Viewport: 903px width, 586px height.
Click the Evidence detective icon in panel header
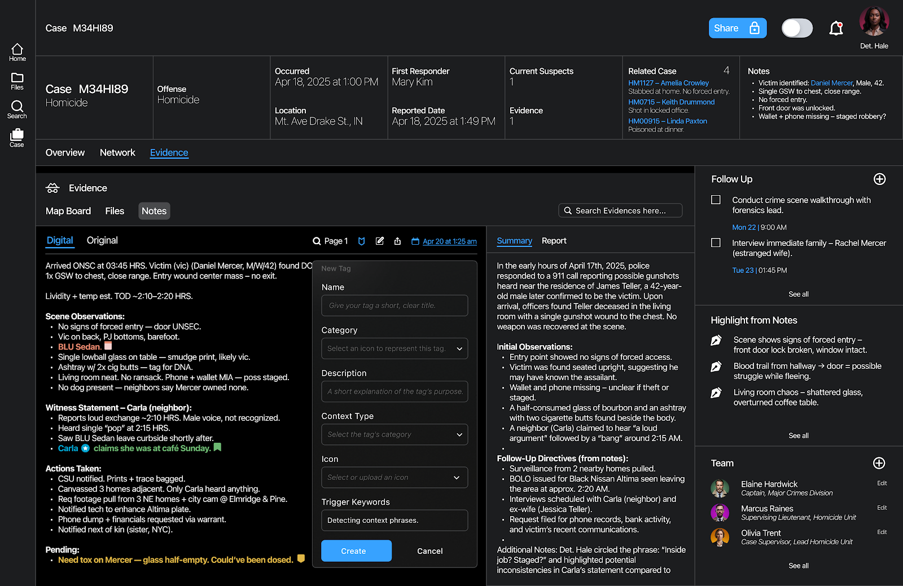tap(52, 188)
